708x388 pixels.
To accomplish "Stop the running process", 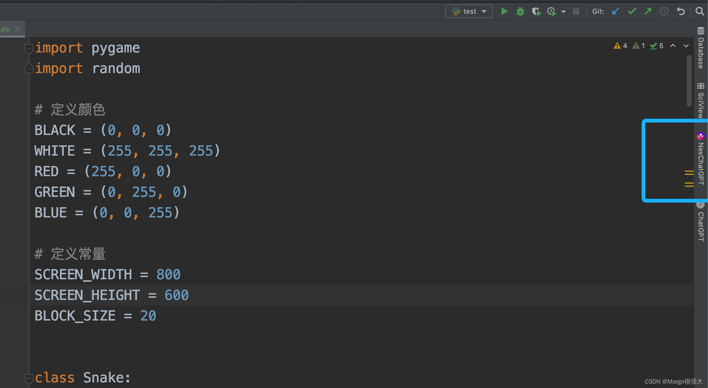I will [x=576, y=12].
